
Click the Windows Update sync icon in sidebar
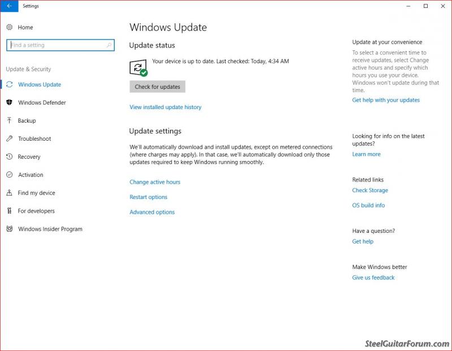[10, 84]
